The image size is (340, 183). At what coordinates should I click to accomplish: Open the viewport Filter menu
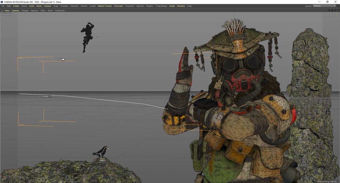(43, 10)
